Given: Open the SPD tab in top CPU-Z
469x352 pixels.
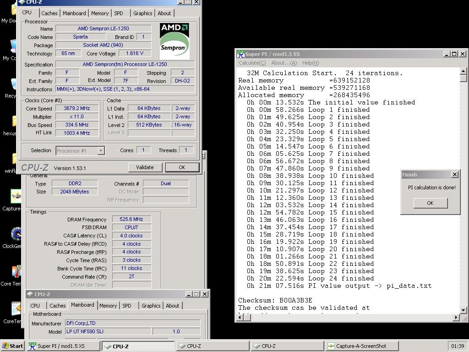Looking at the screenshot, I should (x=119, y=13).
